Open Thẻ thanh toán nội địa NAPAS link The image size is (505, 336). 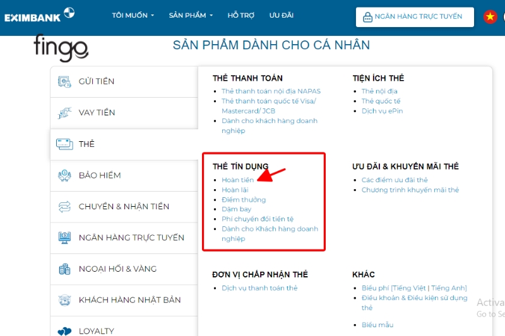271,91
